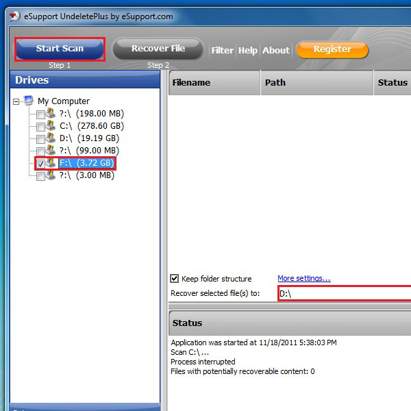
Task: Select the F:\ (3.72 GB) drive label
Action: [86, 163]
